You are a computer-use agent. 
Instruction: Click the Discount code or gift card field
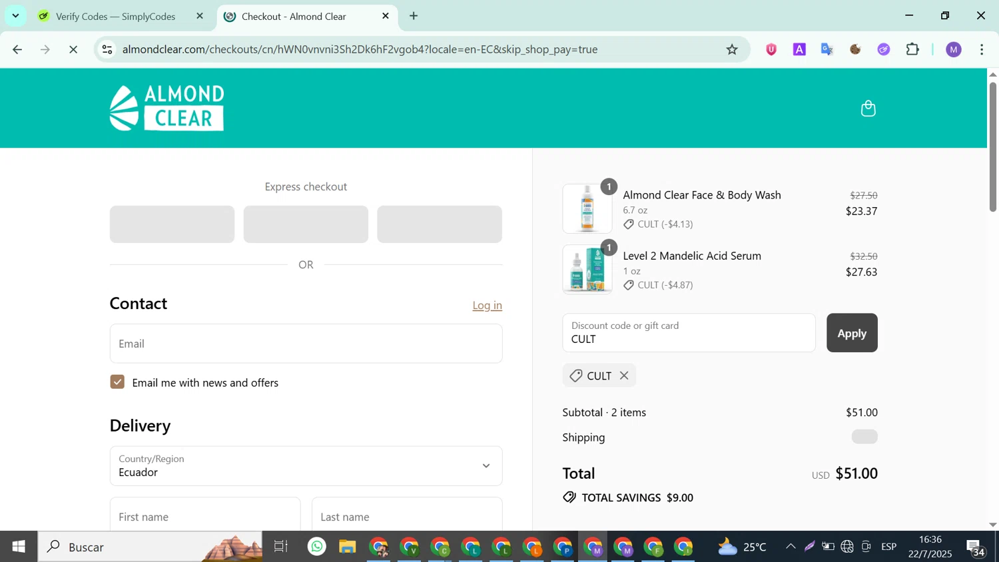point(689,333)
